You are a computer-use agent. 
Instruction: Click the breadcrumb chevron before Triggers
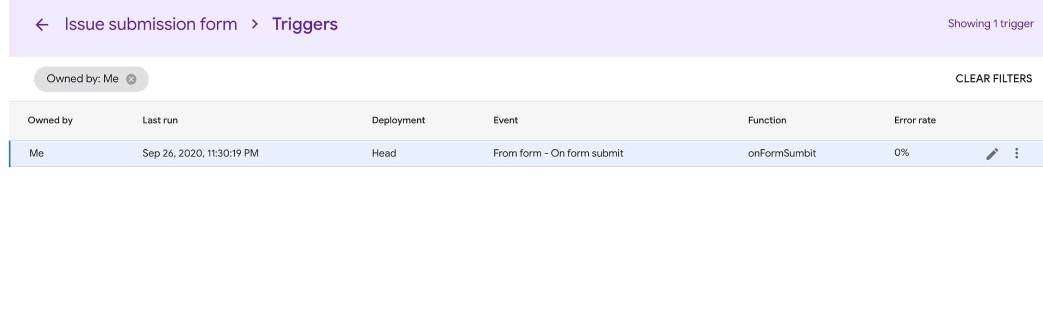coord(254,24)
